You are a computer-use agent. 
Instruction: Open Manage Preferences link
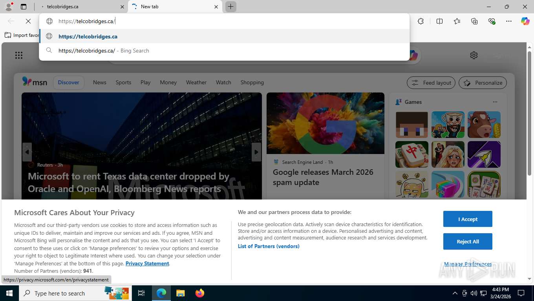(468, 264)
